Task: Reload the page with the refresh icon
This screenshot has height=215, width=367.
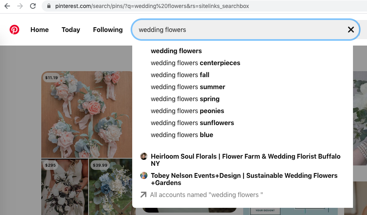Action: (x=33, y=6)
